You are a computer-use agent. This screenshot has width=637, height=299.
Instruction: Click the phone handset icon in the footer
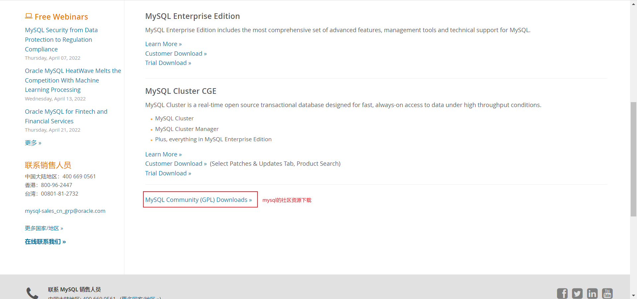pyautogui.click(x=33, y=293)
